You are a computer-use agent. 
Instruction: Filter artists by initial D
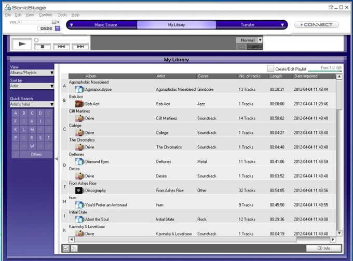40,113
